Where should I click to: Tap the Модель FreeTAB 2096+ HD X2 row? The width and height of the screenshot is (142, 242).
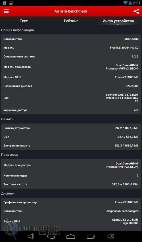point(71,48)
